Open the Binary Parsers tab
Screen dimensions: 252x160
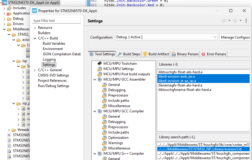185,54
